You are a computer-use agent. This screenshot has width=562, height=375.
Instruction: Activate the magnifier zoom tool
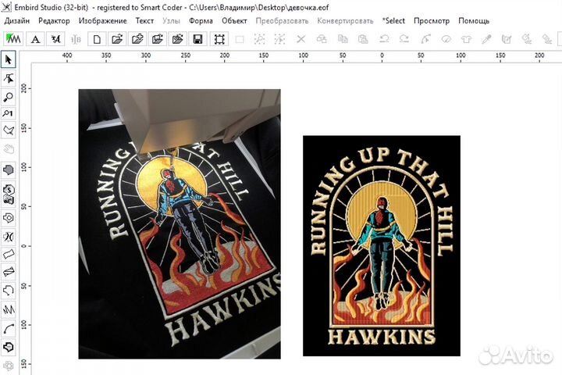(x=9, y=97)
